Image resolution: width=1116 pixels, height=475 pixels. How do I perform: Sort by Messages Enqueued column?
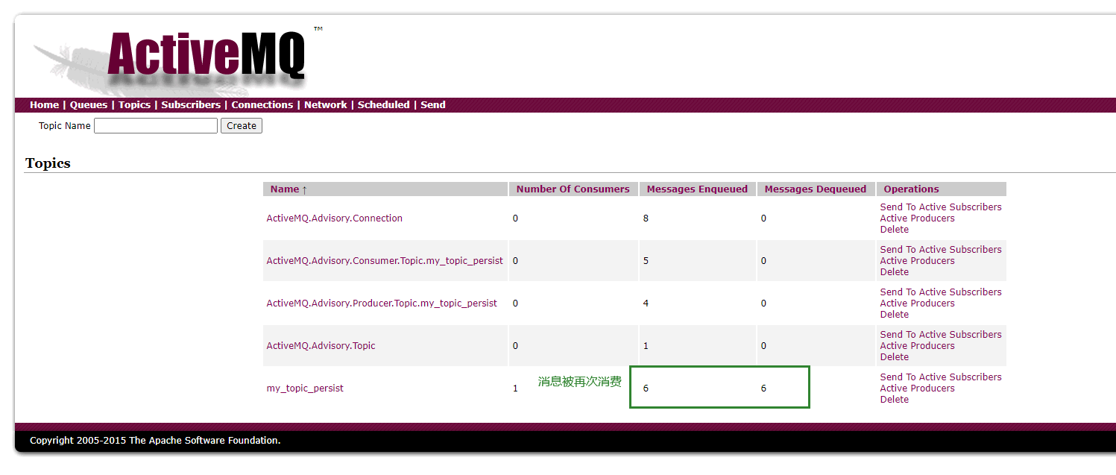[697, 189]
